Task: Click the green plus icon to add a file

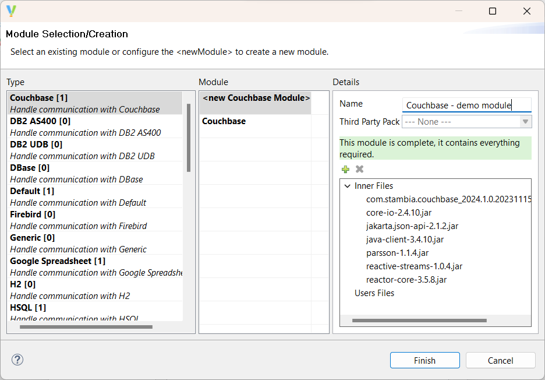Action: click(346, 169)
